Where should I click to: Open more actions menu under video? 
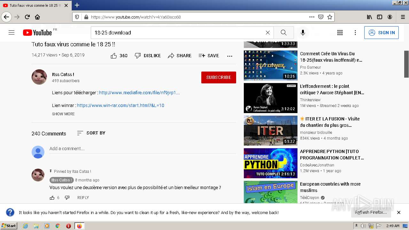point(230,56)
